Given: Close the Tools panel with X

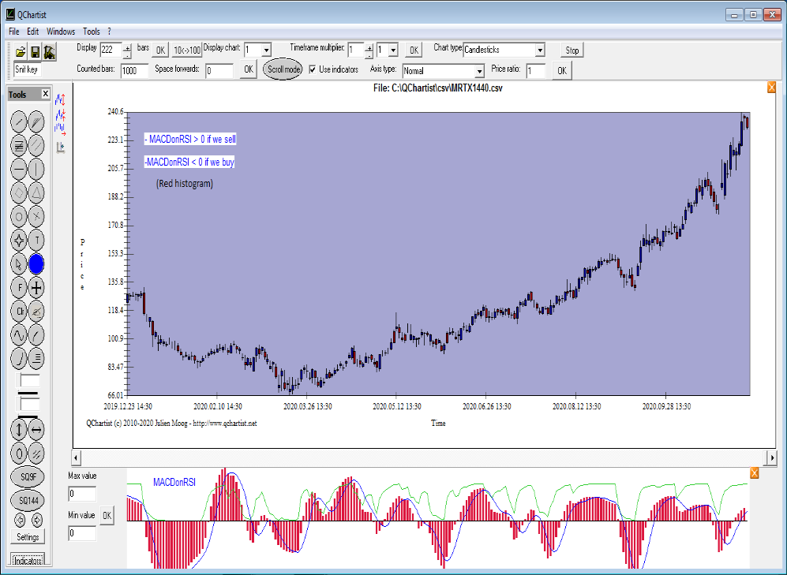Looking at the screenshot, I should [x=46, y=95].
